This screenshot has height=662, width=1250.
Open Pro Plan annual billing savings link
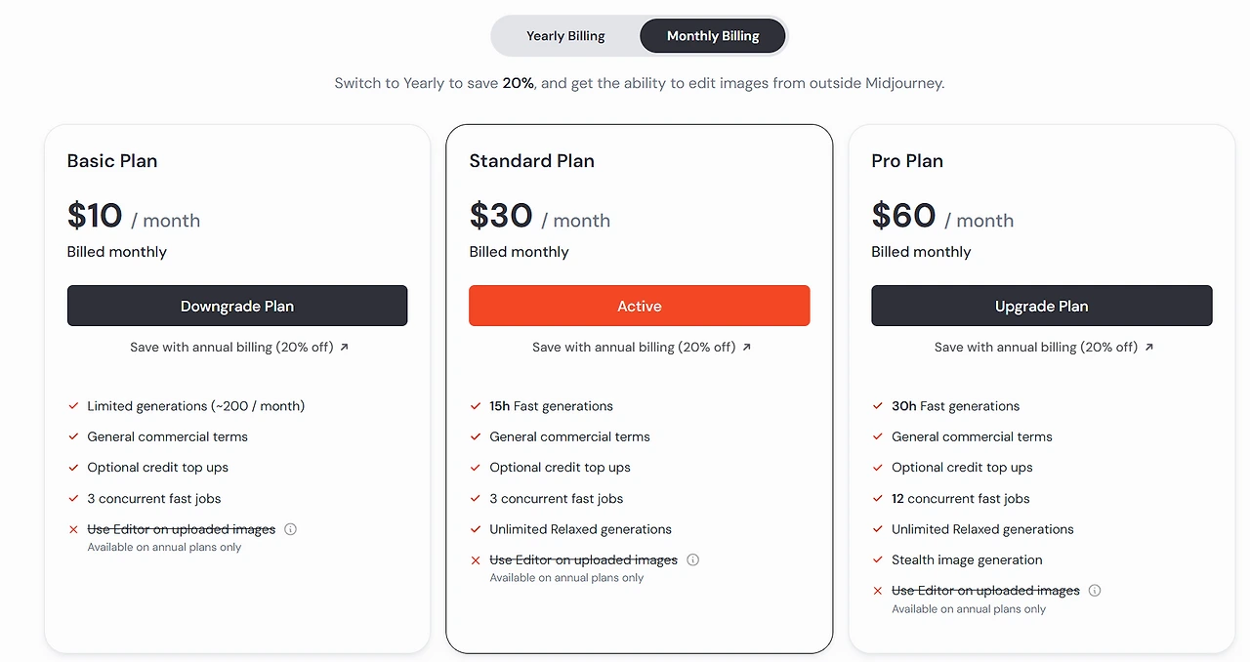point(1036,347)
